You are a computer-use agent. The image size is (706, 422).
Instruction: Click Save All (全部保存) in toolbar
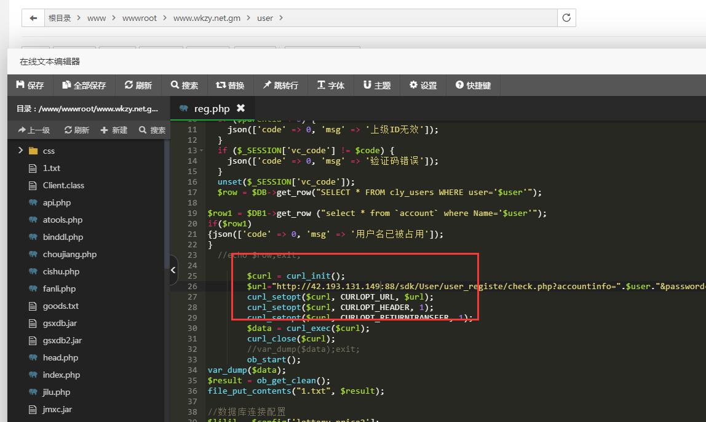(84, 86)
